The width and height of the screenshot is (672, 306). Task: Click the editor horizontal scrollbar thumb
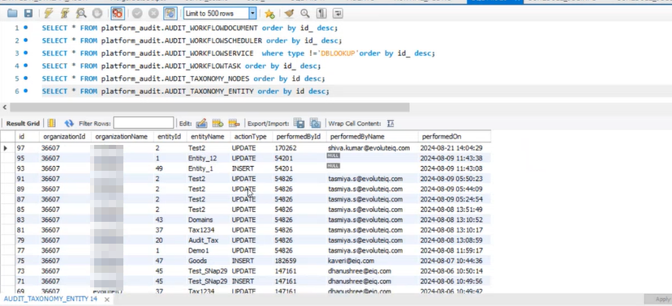209,108
